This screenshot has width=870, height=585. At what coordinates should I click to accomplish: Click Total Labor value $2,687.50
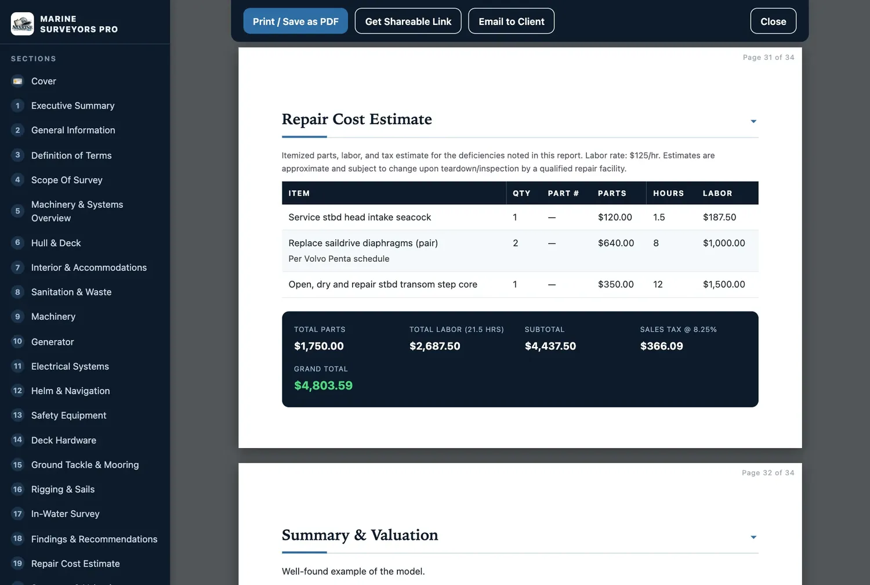click(435, 346)
